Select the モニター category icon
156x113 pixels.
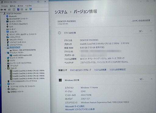(x=9, y=84)
